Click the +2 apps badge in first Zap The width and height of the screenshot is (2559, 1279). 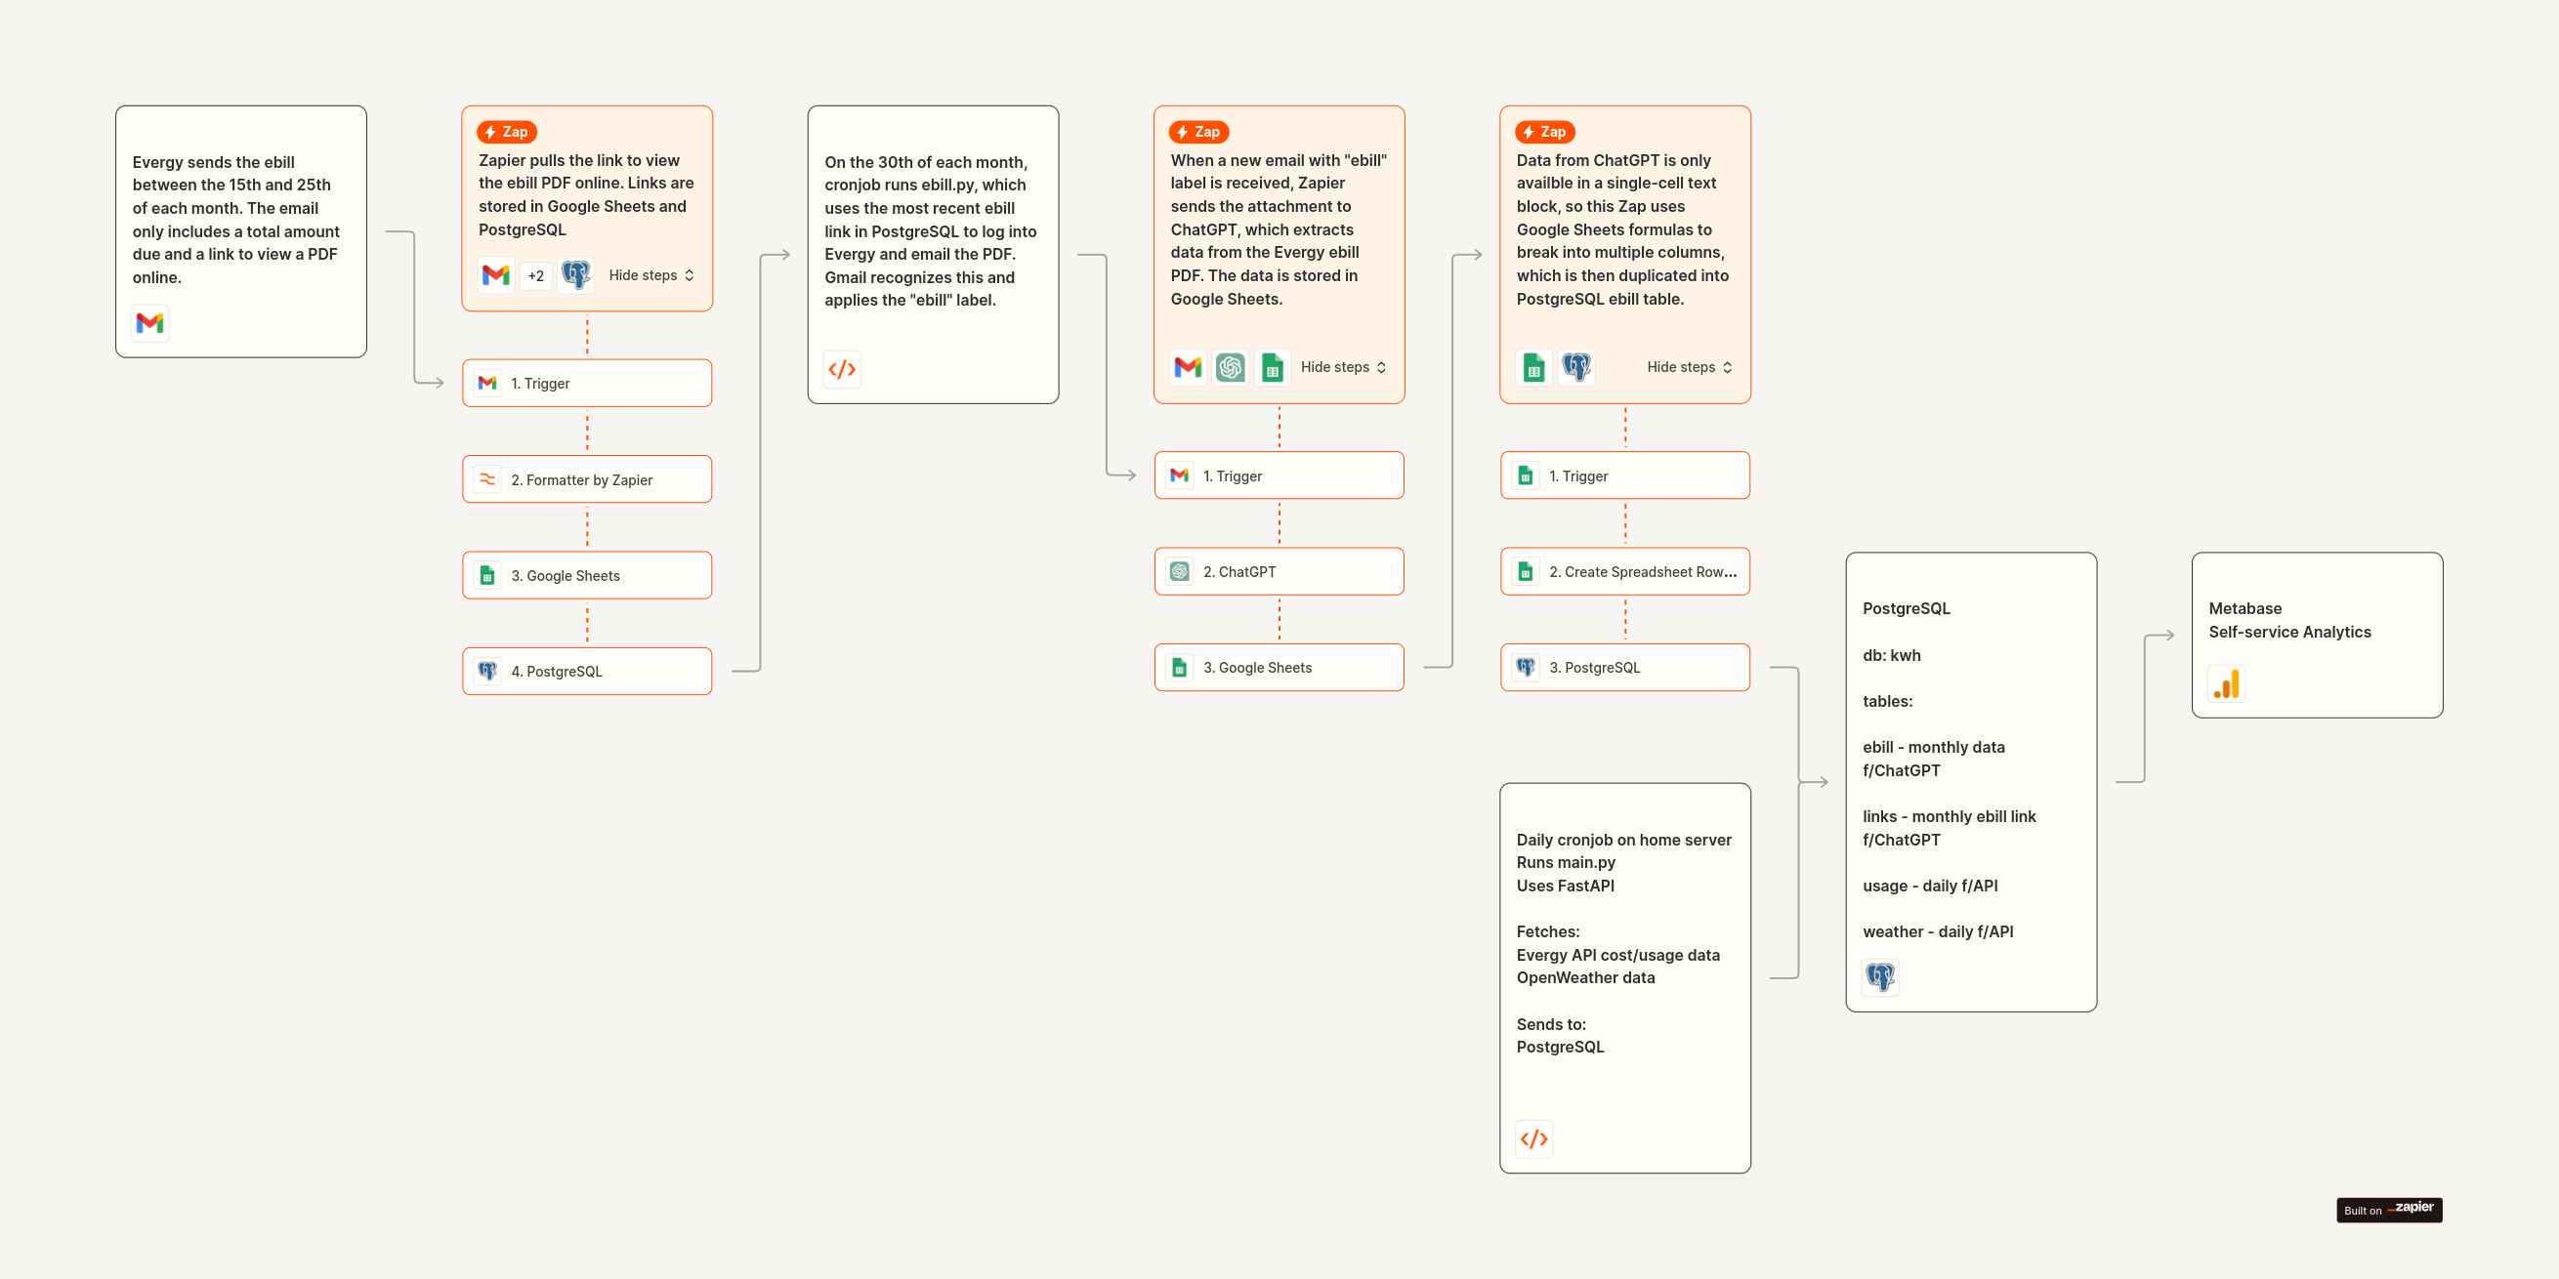click(535, 276)
